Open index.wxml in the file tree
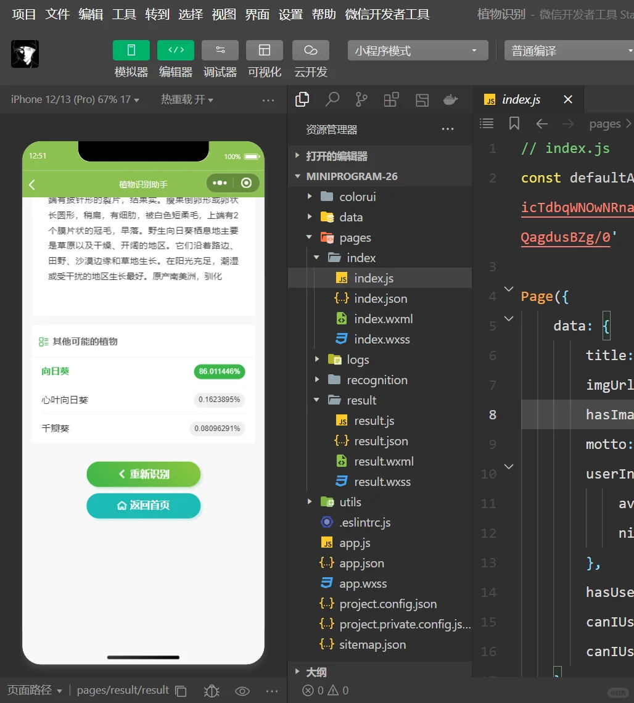 (380, 319)
